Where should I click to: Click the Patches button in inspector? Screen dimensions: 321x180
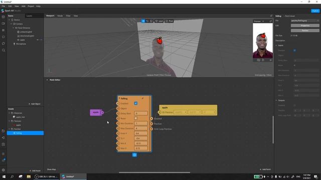point(305,30)
